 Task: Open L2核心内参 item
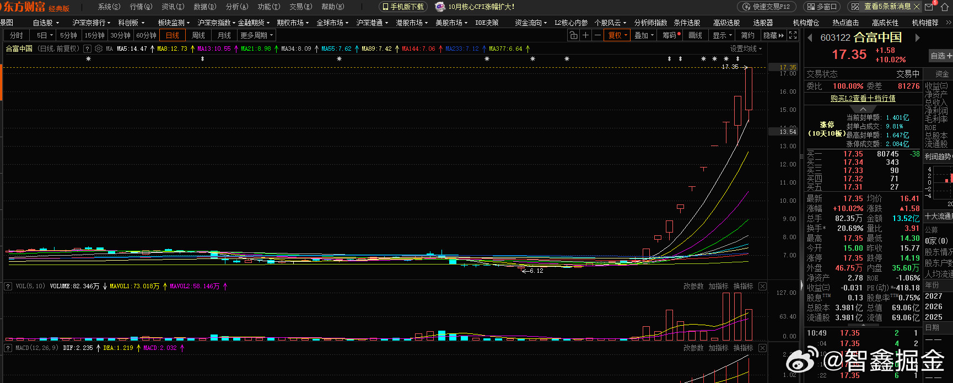pyautogui.click(x=571, y=23)
